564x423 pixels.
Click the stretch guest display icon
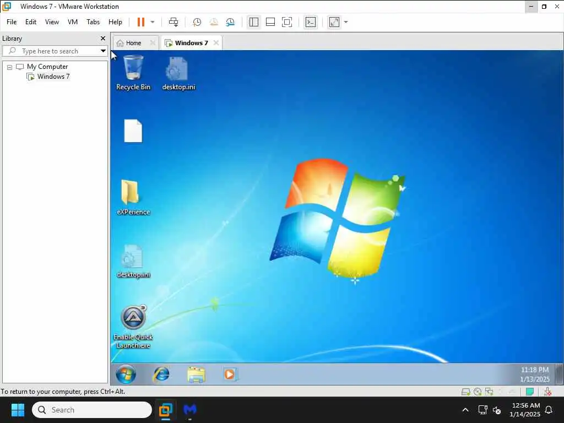tap(334, 22)
